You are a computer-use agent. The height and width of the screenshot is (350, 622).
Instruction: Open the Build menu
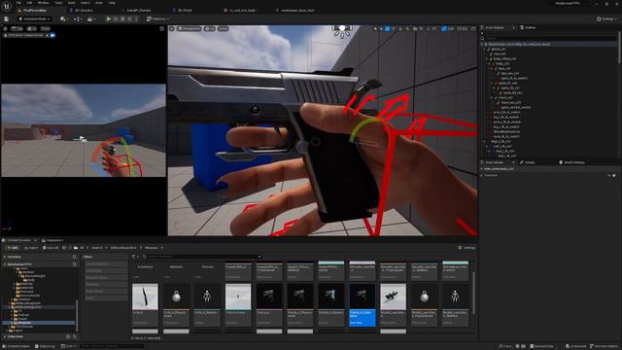click(72, 3)
